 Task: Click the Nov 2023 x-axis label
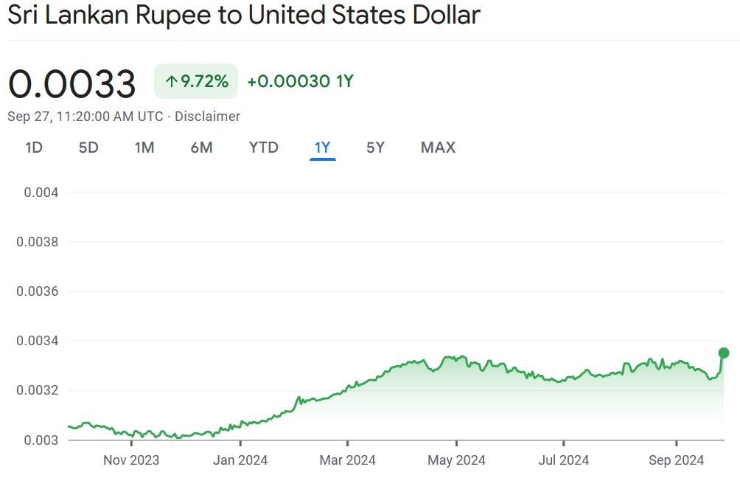(131, 460)
